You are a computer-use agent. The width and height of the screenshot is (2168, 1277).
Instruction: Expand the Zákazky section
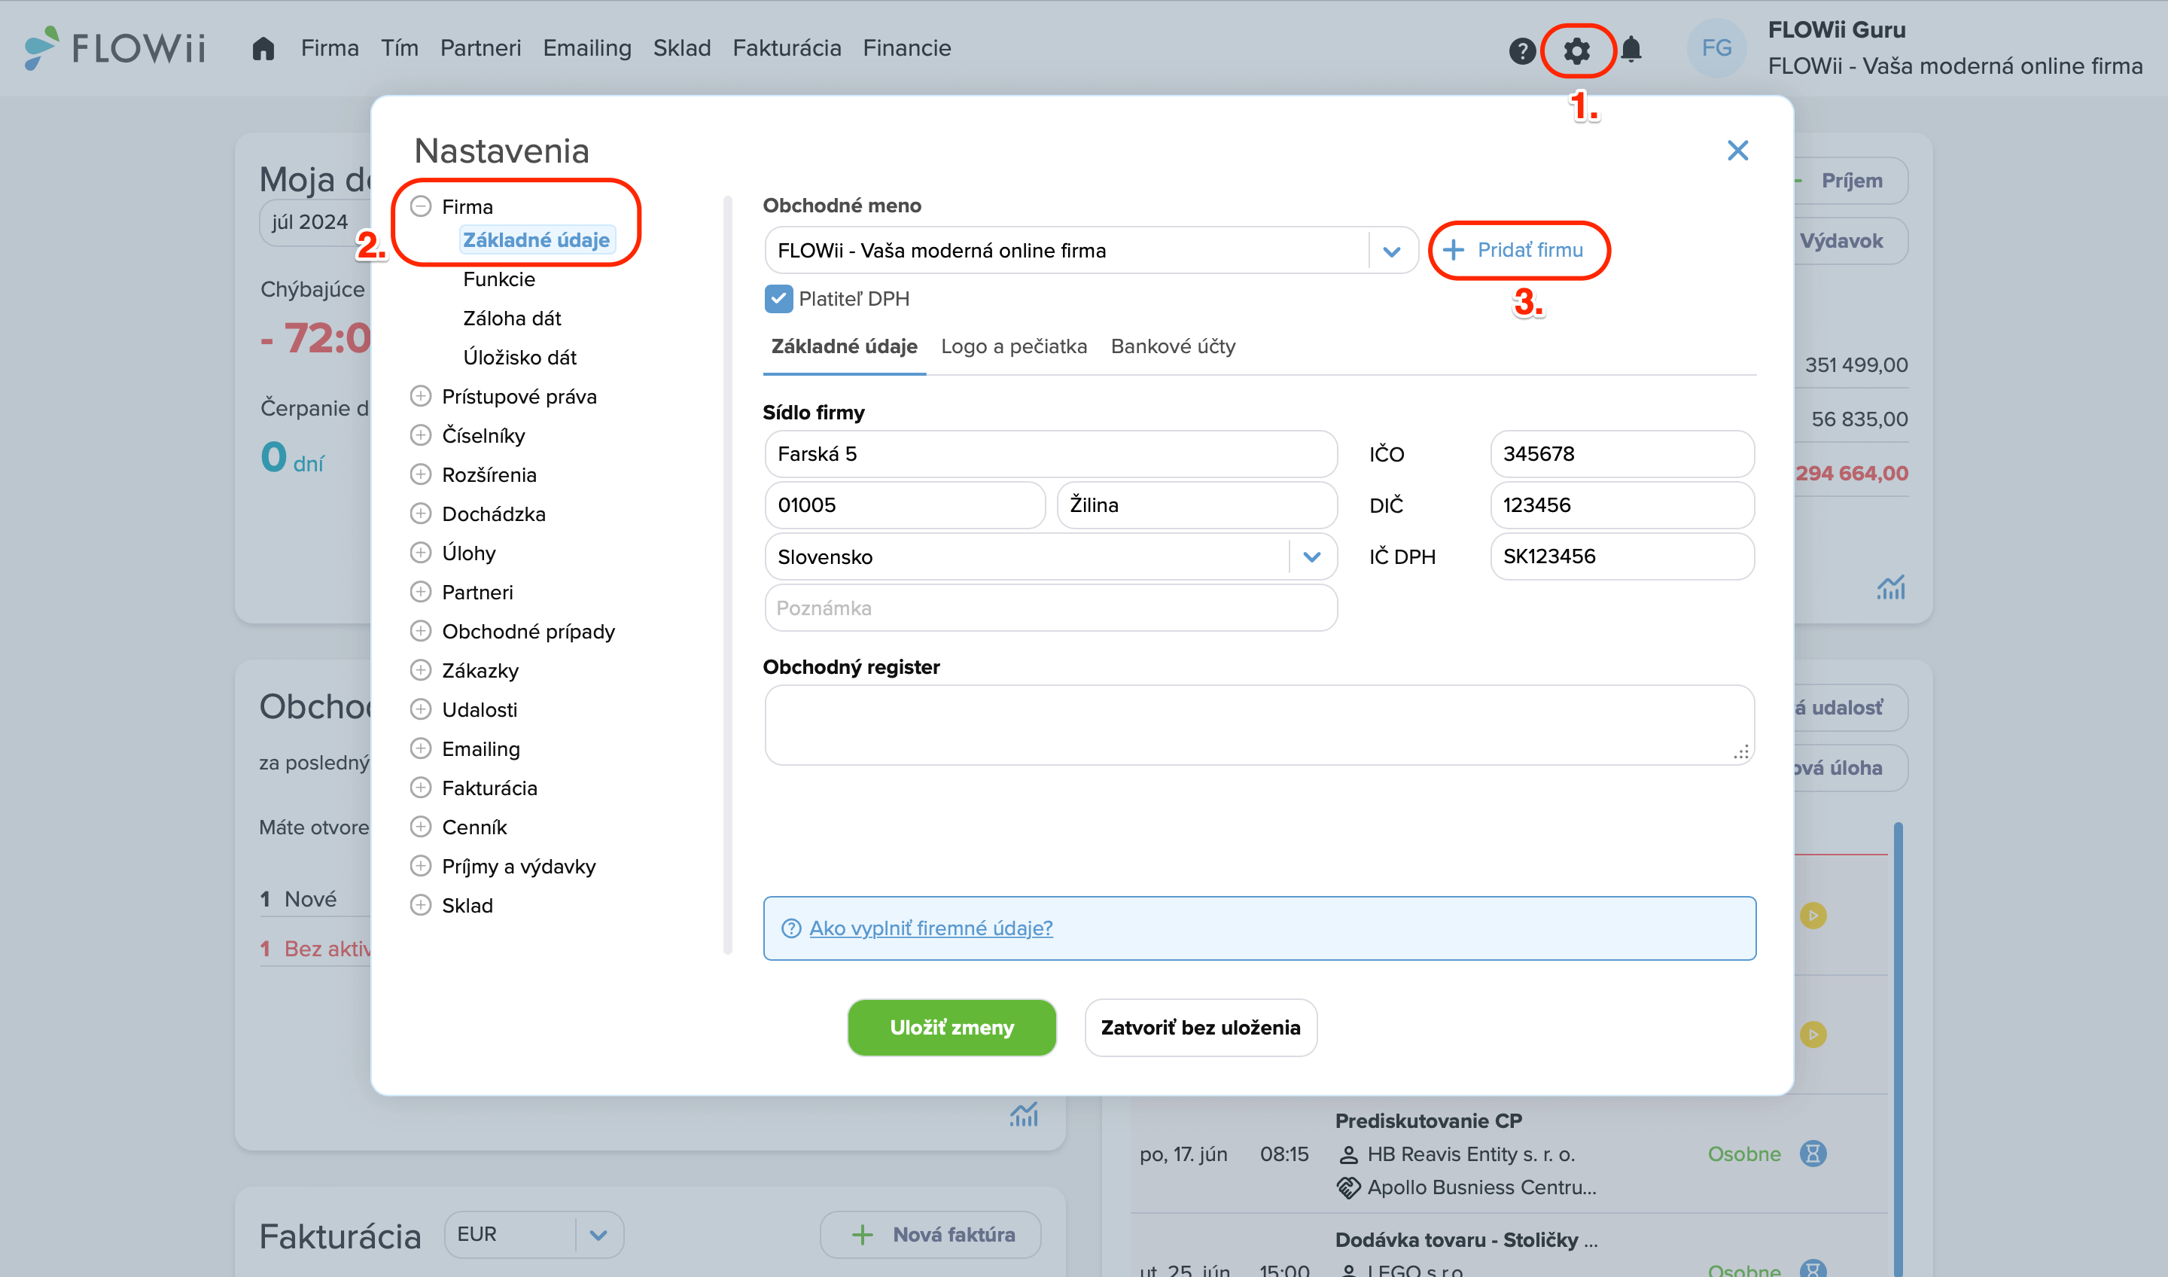420,669
